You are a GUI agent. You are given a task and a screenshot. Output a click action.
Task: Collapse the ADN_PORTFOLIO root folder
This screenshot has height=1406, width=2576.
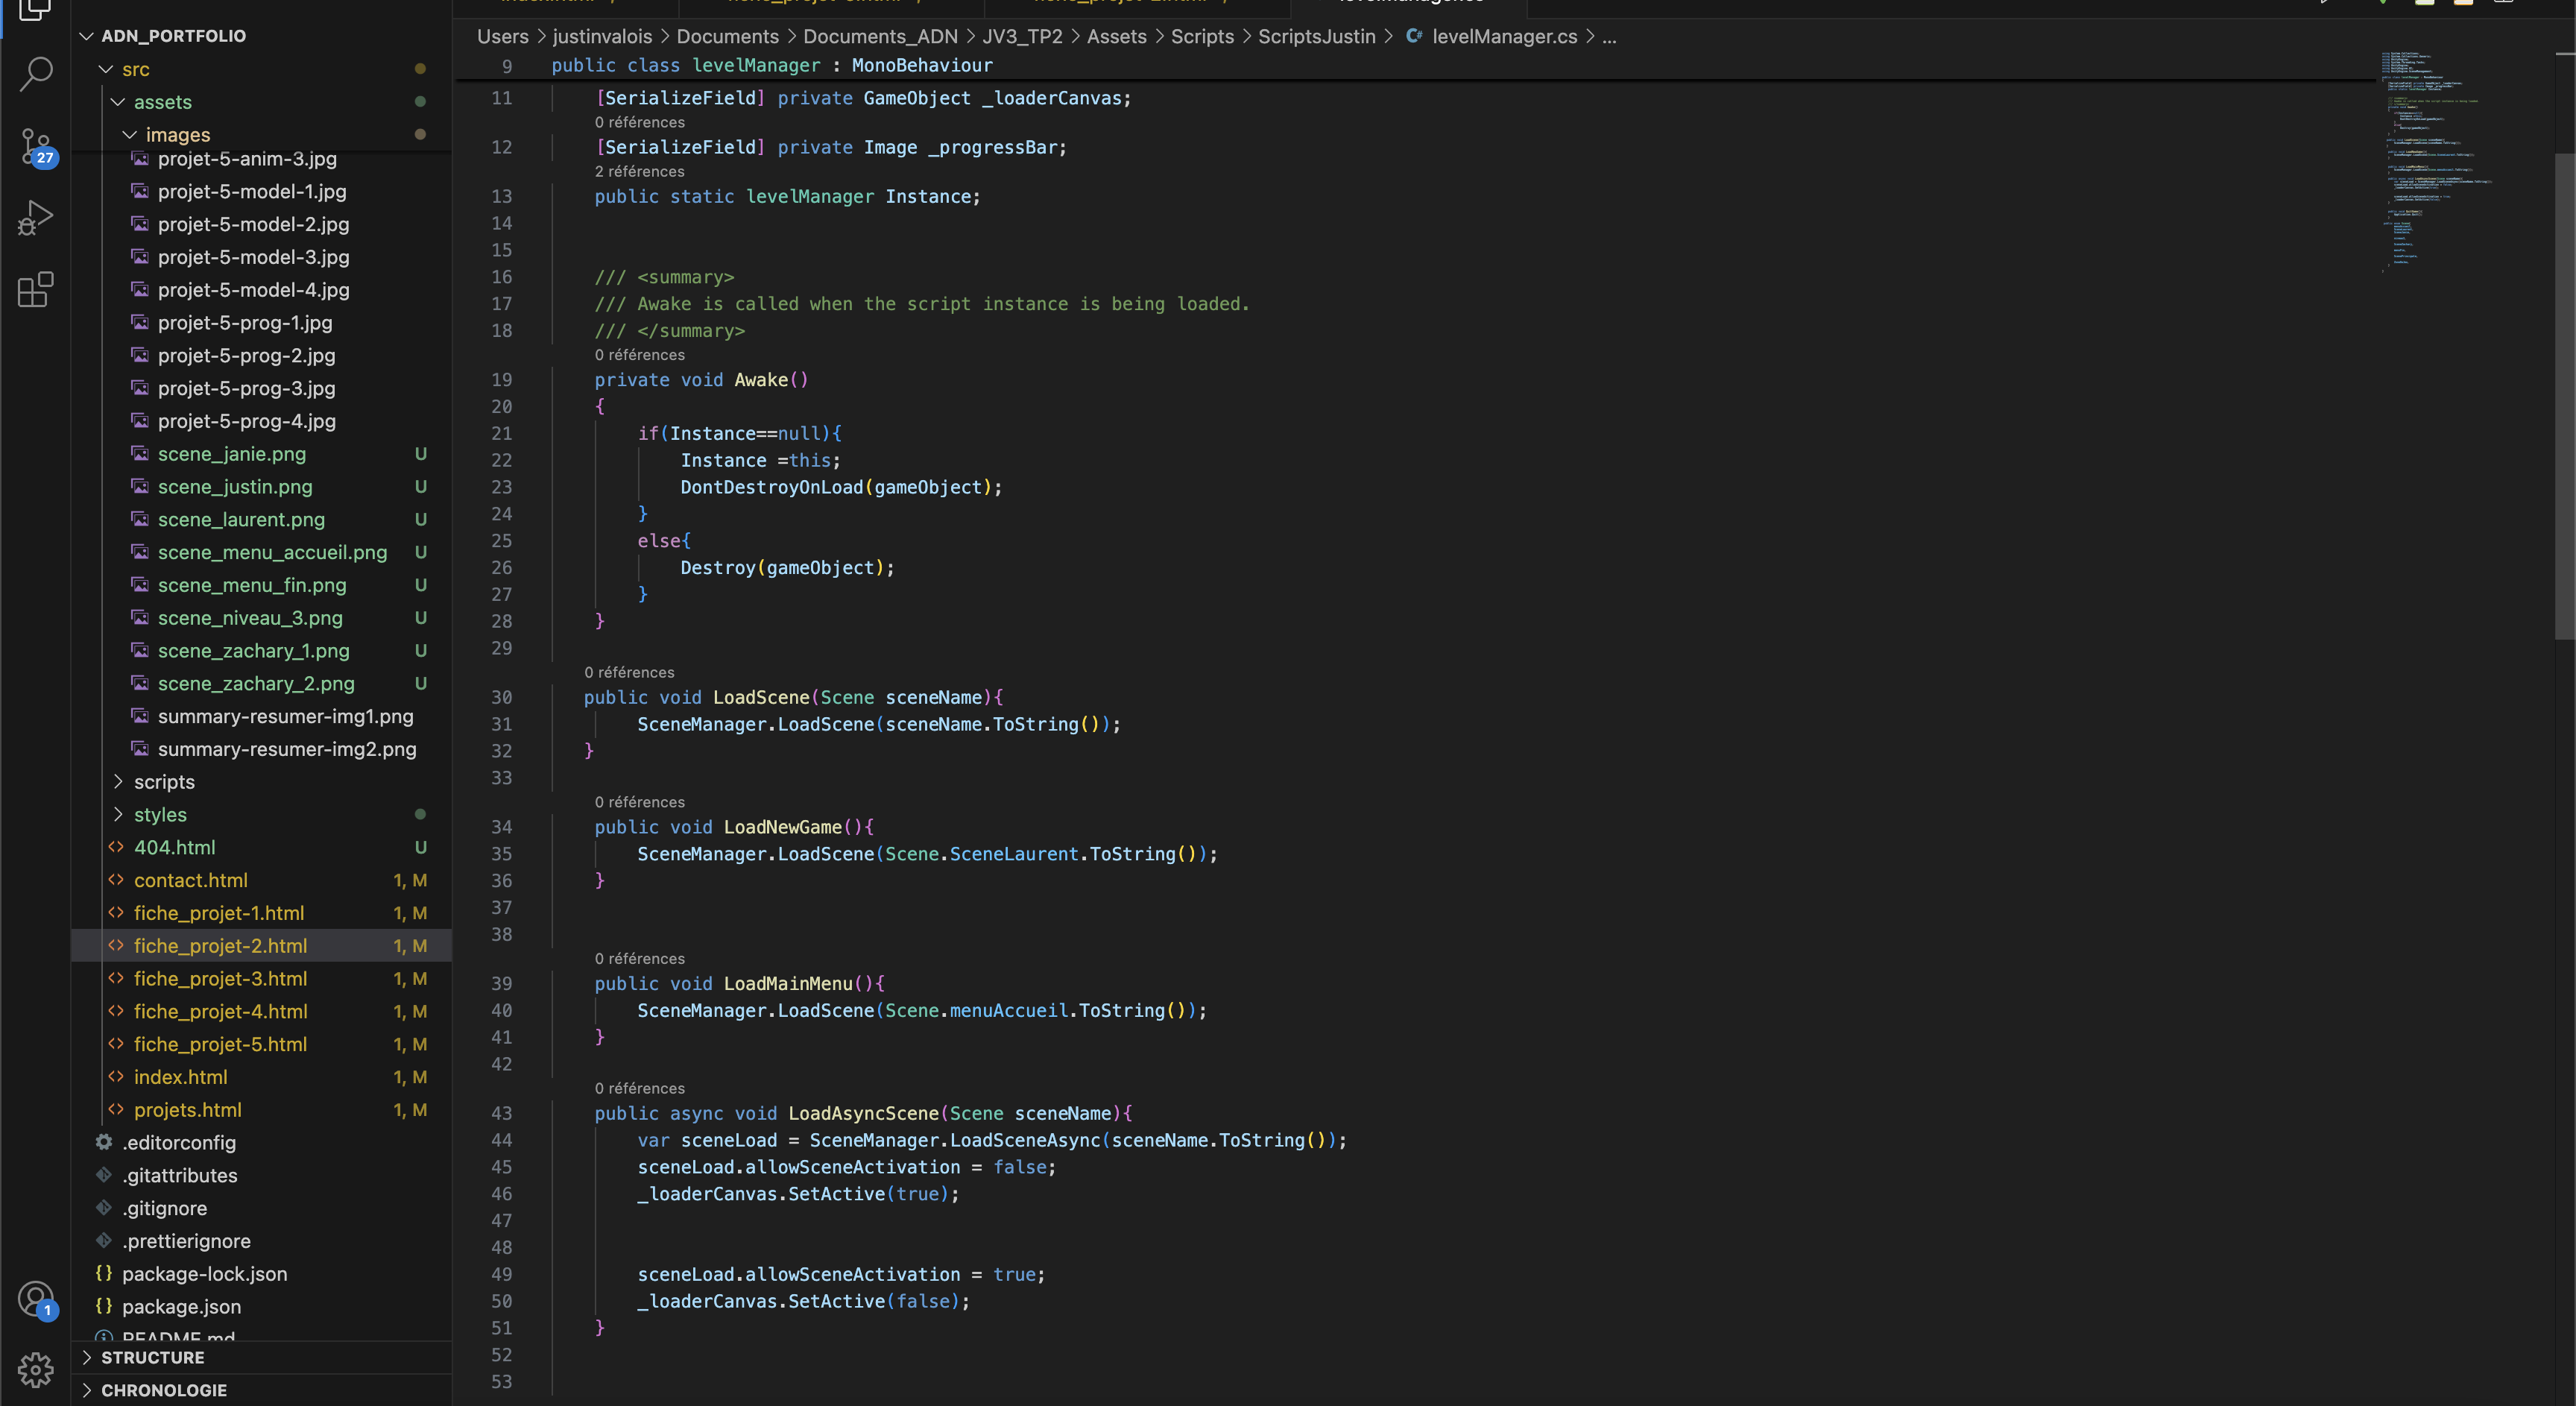pos(88,36)
